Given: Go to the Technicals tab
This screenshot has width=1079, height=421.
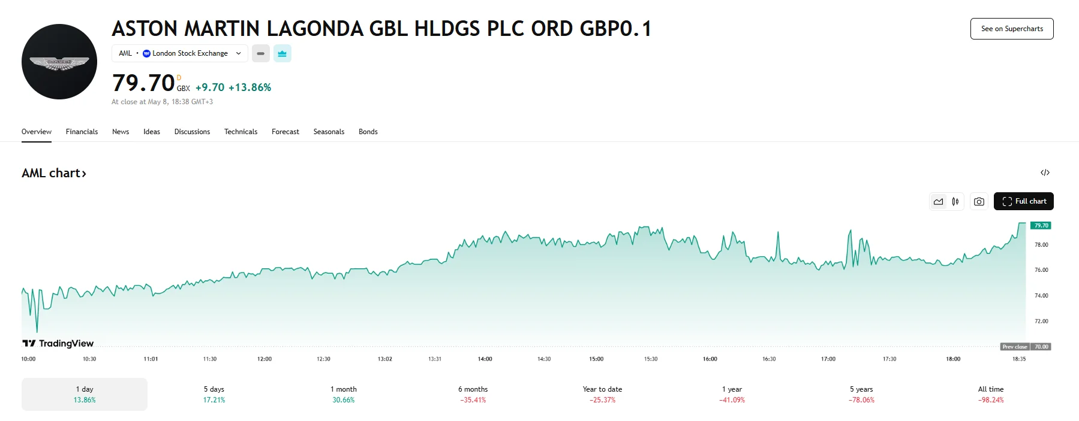Looking at the screenshot, I should 241,132.
